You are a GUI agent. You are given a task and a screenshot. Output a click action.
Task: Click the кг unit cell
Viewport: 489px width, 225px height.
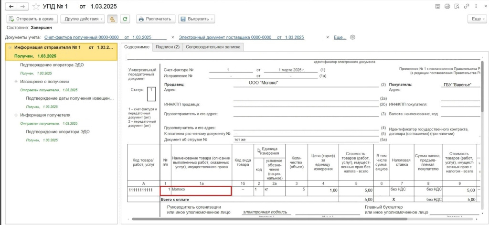click(x=275, y=191)
